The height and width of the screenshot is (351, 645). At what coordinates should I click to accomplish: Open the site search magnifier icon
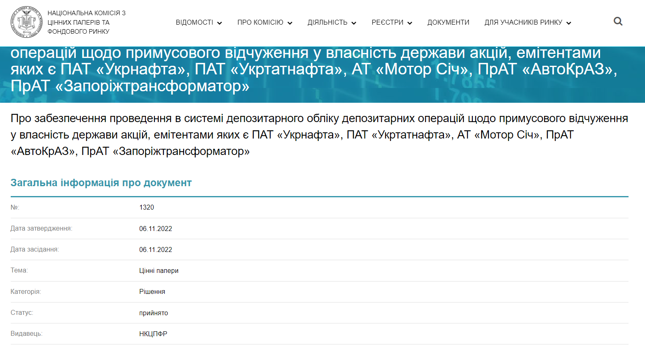coord(618,21)
